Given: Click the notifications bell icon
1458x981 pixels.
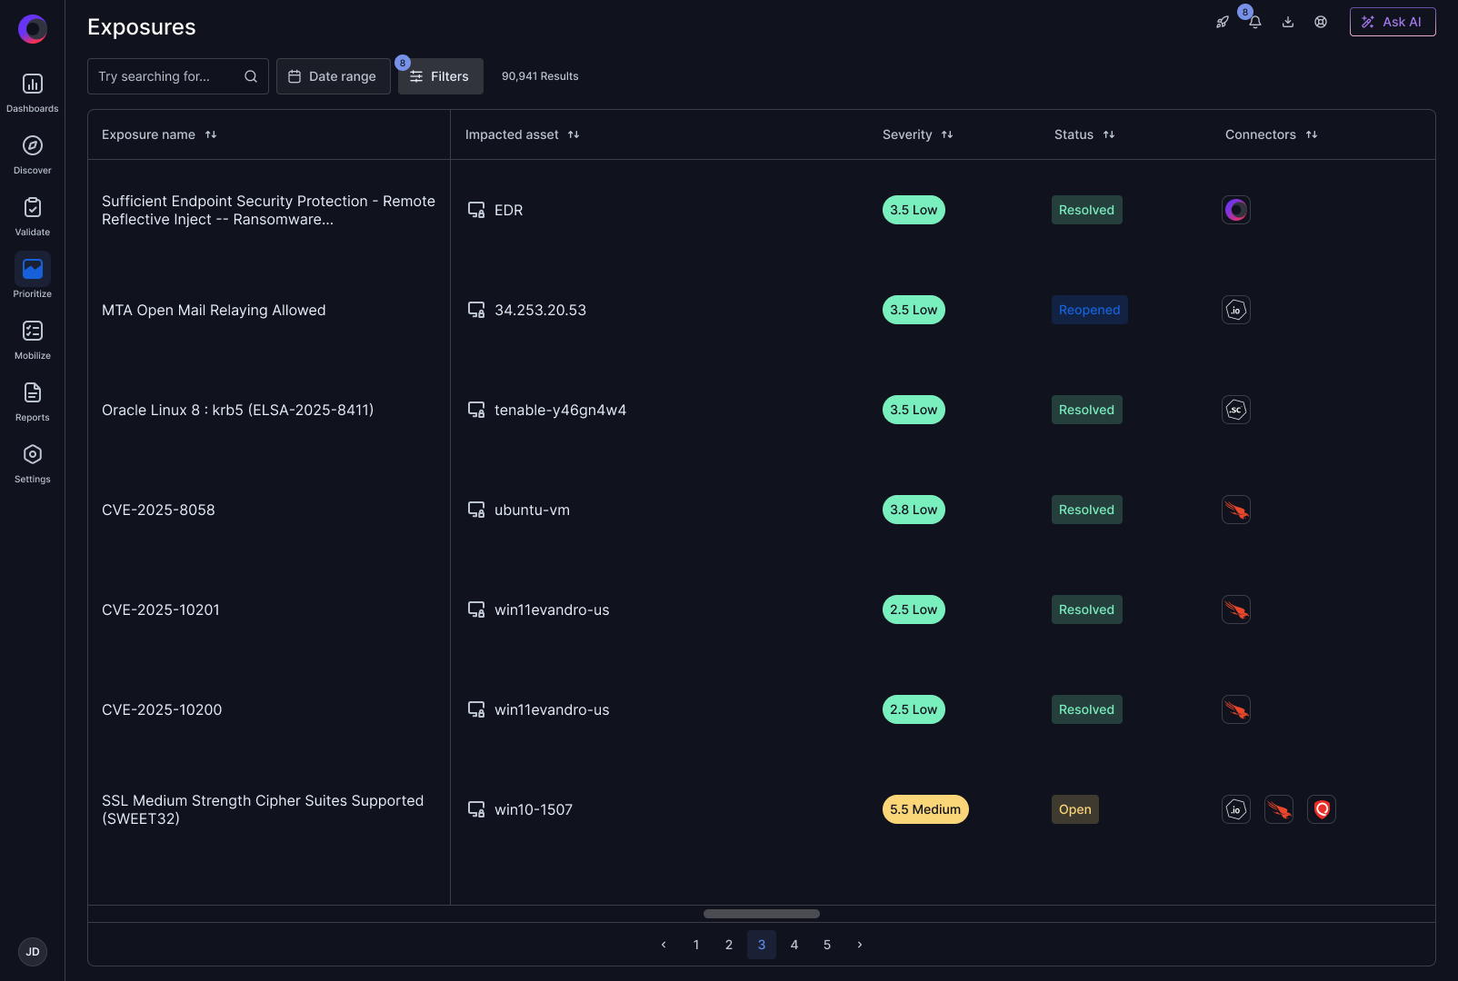Looking at the screenshot, I should [1254, 23].
